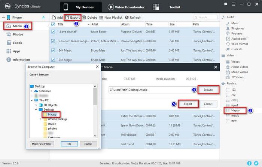Uncheck the Love Yourself song checkbox

[x=53, y=31]
